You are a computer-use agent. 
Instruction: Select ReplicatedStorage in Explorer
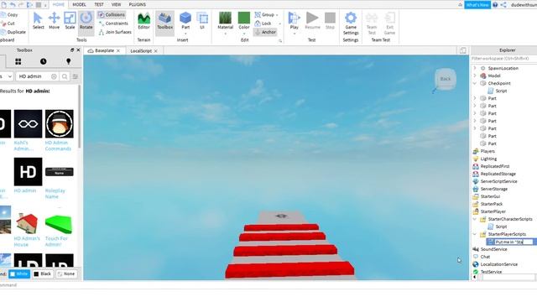[x=498, y=174]
